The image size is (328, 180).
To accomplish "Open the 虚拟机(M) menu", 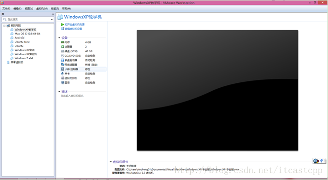I will [42, 8].
